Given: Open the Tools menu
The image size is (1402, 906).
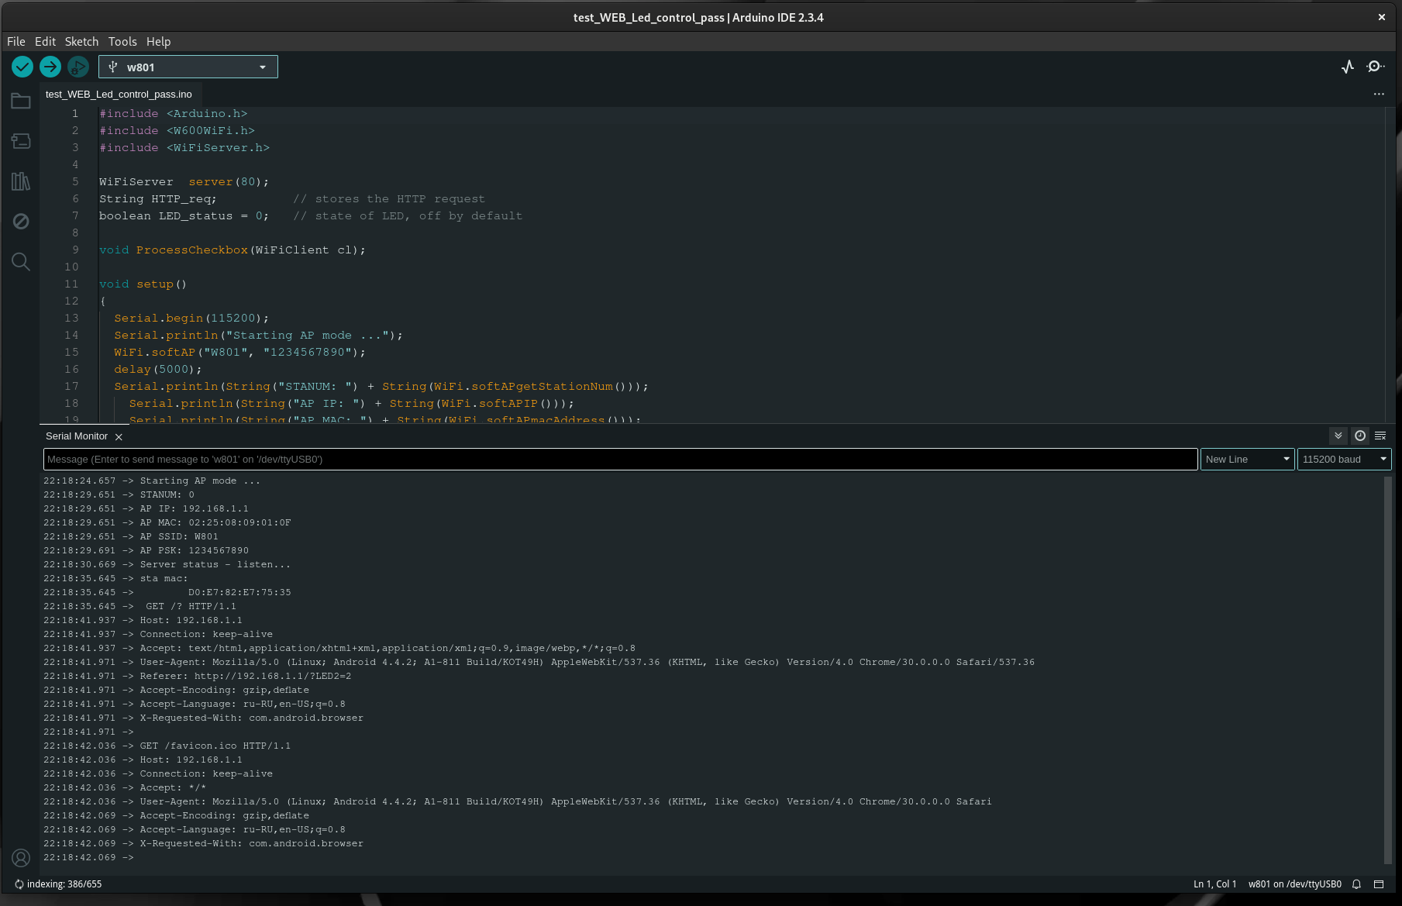Looking at the screenshot, I should [122, 42].
